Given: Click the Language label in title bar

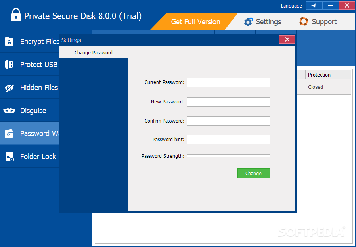Looking at the screenshot, I should (291, 6).
